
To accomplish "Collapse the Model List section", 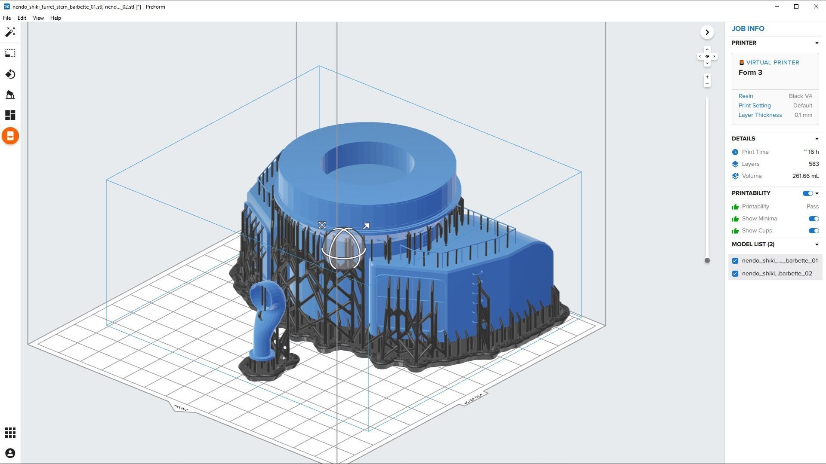I will [817, 244].
